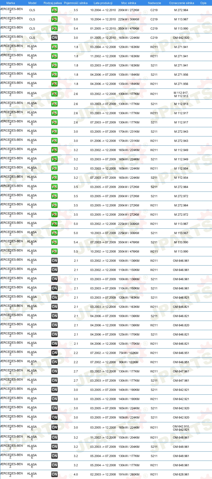Click ON icon in 2.7 S211 OM 647.961 row

54,381
